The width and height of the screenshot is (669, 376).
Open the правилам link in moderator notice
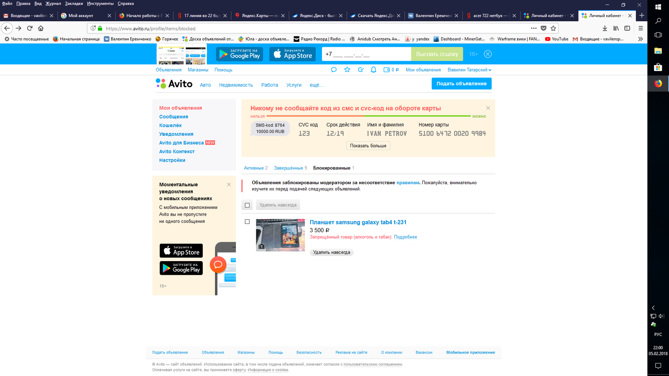coord(408,183)
